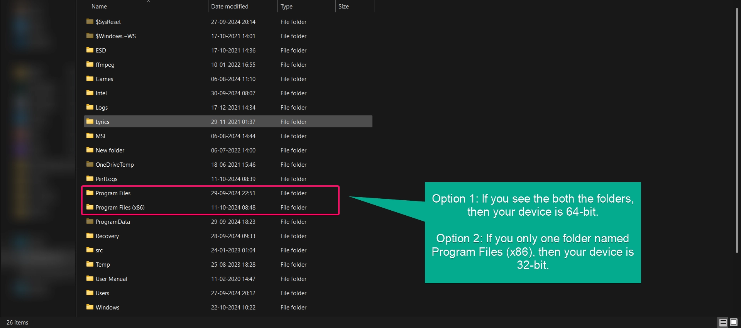Click Lyrics date 29-11-2021 01:37
The height and width of the screenshot is (328, 741).
click(233, 122)
